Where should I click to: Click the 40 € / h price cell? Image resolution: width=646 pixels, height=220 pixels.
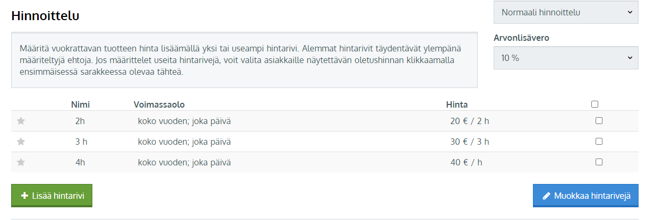point(466,162)
